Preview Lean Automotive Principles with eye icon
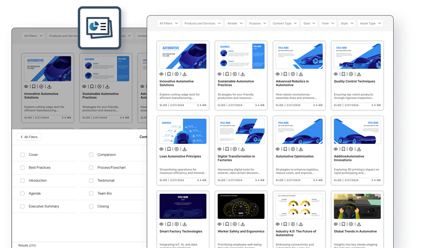 coord(161,149)
